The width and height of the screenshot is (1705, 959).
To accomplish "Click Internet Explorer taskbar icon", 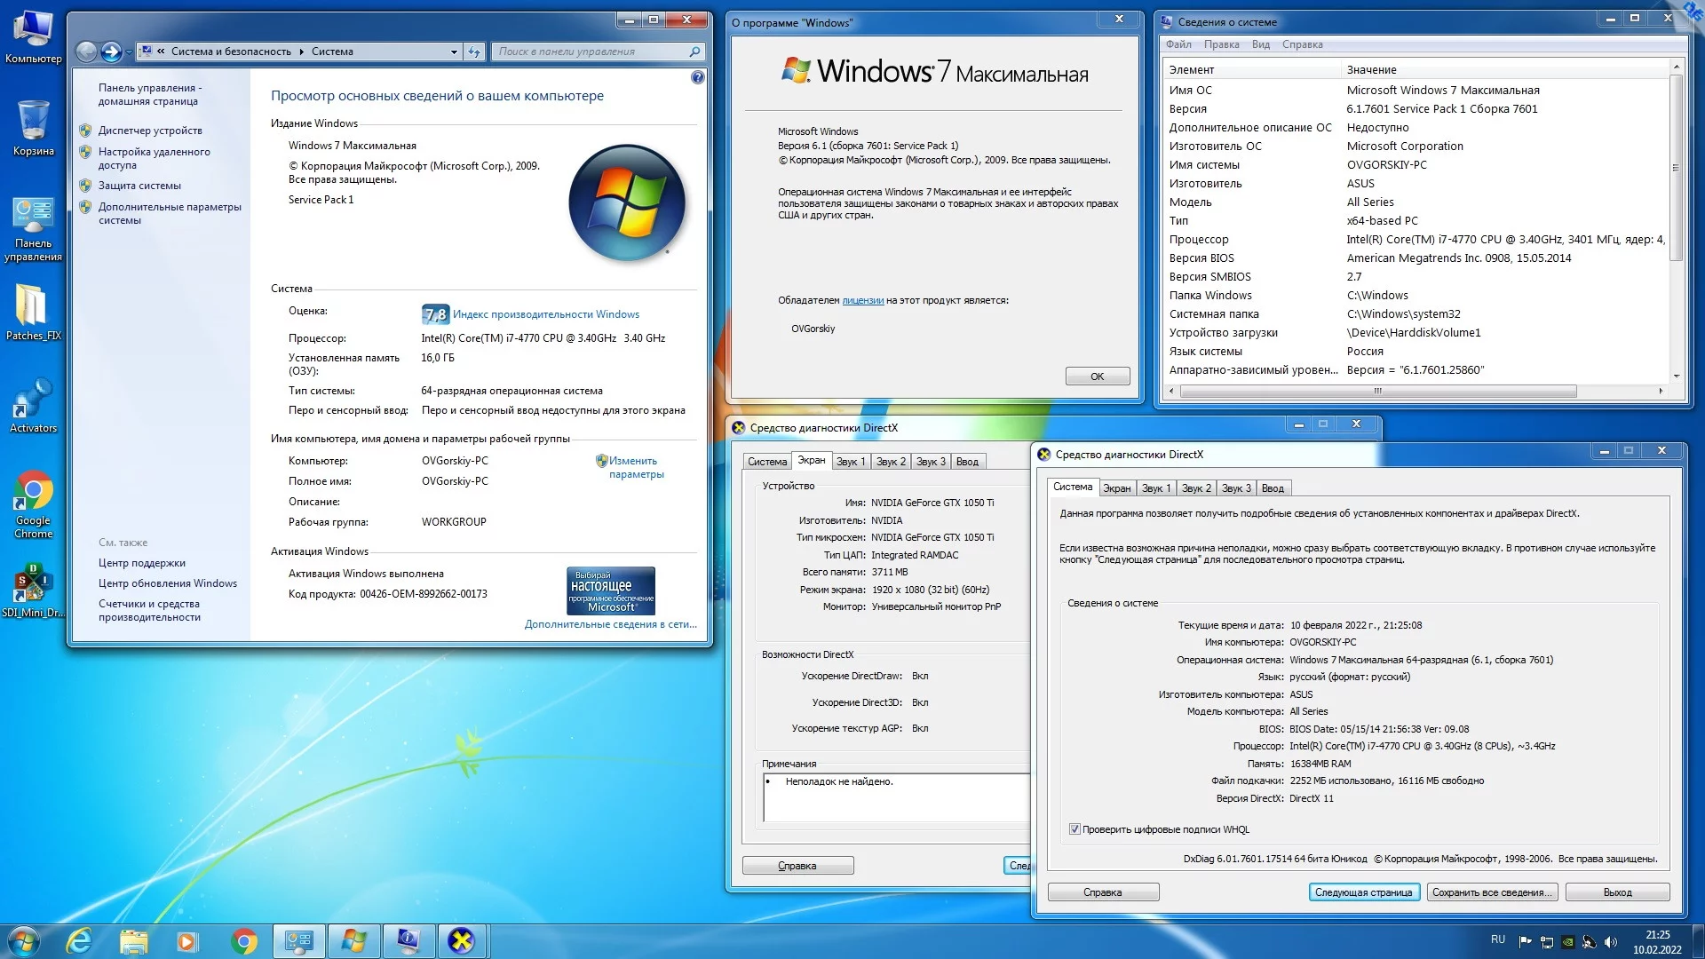I will click(x=79, y=940).
